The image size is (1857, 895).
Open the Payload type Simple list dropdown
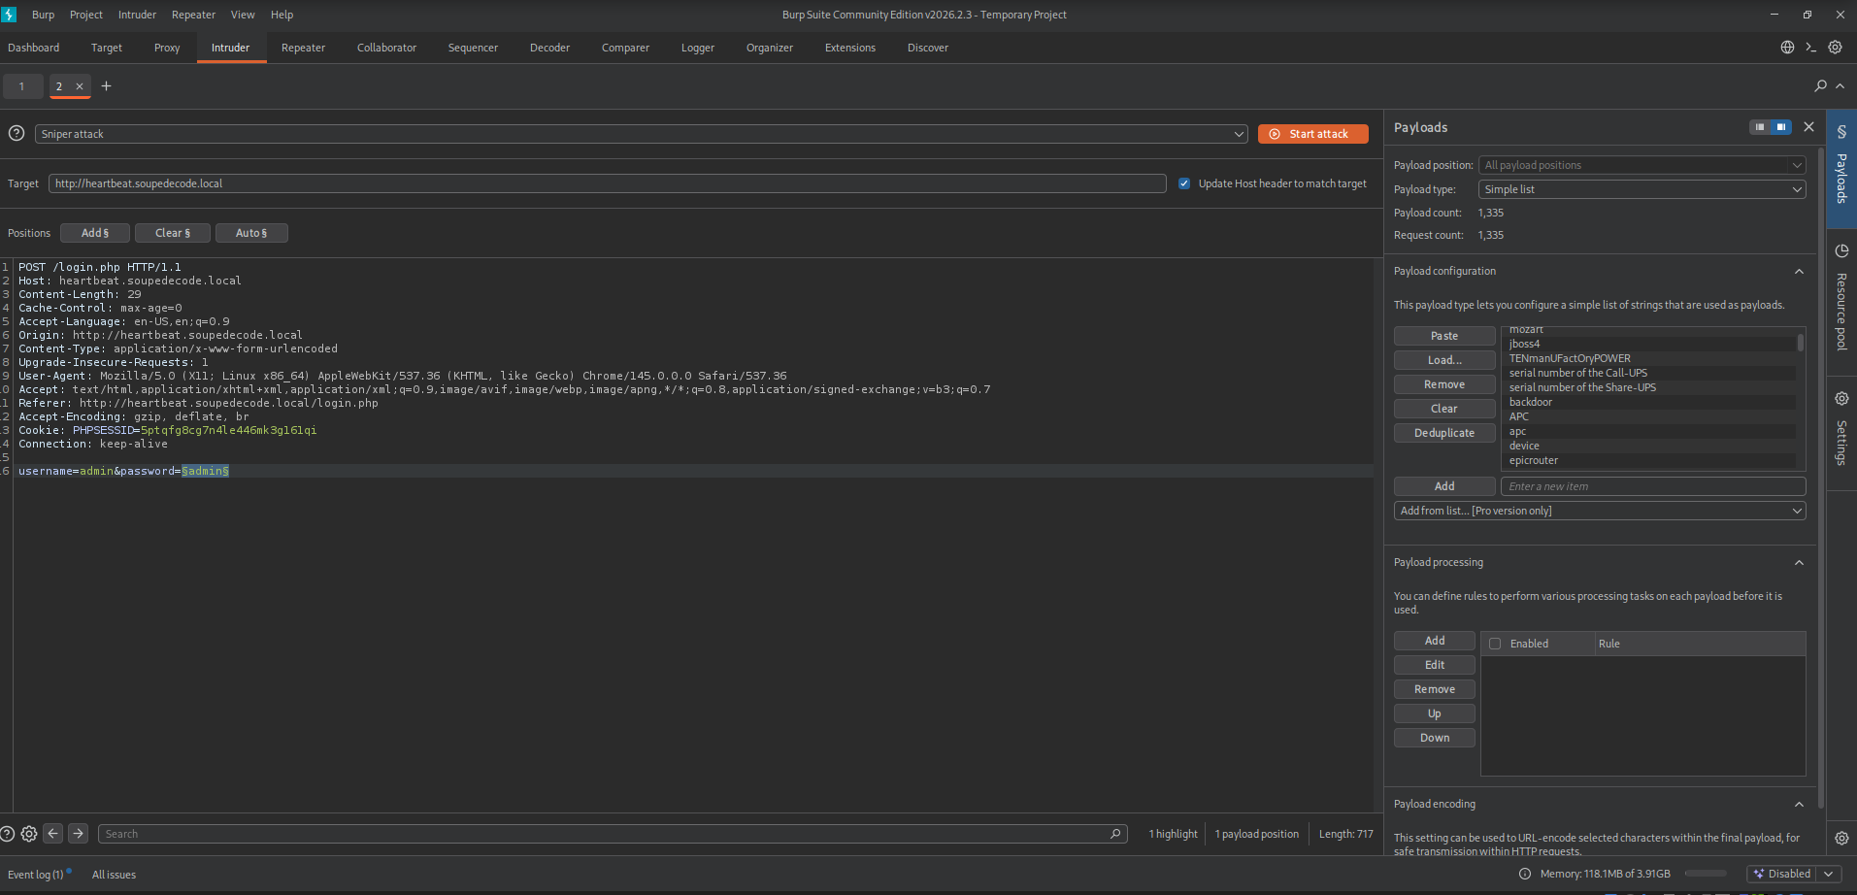pos(1641,189)
